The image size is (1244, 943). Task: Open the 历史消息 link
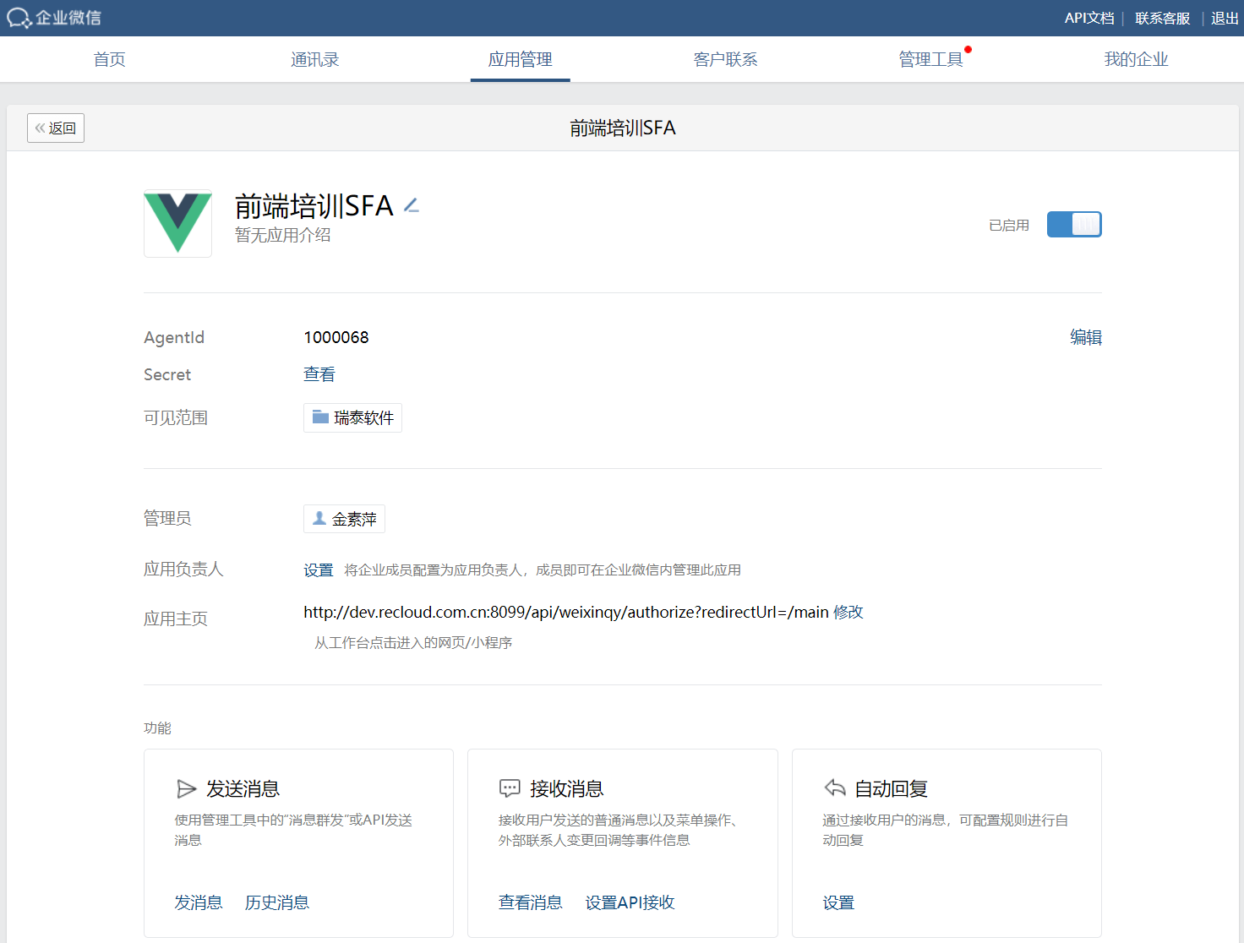277,902
